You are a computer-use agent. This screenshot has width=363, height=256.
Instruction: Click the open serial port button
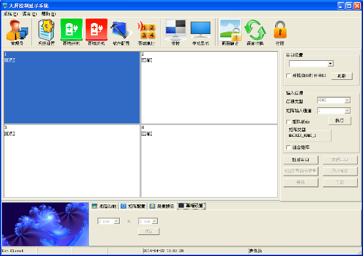pyautogui.click(x=301, y=160)
